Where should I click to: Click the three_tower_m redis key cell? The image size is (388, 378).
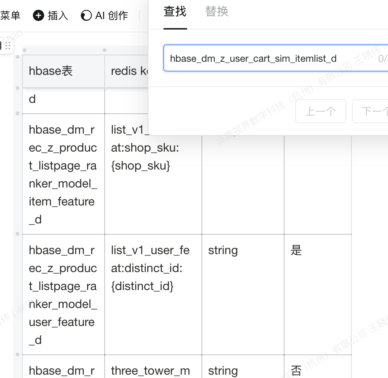(x=153, y=367)
